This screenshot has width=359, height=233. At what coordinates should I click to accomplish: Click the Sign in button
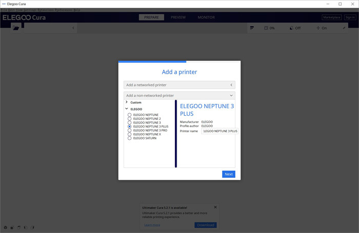coord(350,17)
